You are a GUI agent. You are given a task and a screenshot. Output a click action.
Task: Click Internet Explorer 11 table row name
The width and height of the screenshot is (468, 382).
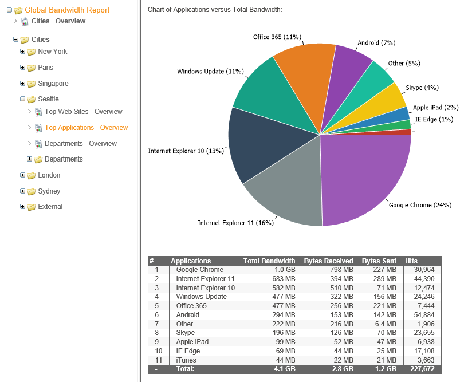[x=205, y=279]
